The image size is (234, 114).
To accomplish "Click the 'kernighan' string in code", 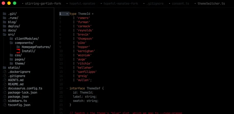I will pos(86,51).
